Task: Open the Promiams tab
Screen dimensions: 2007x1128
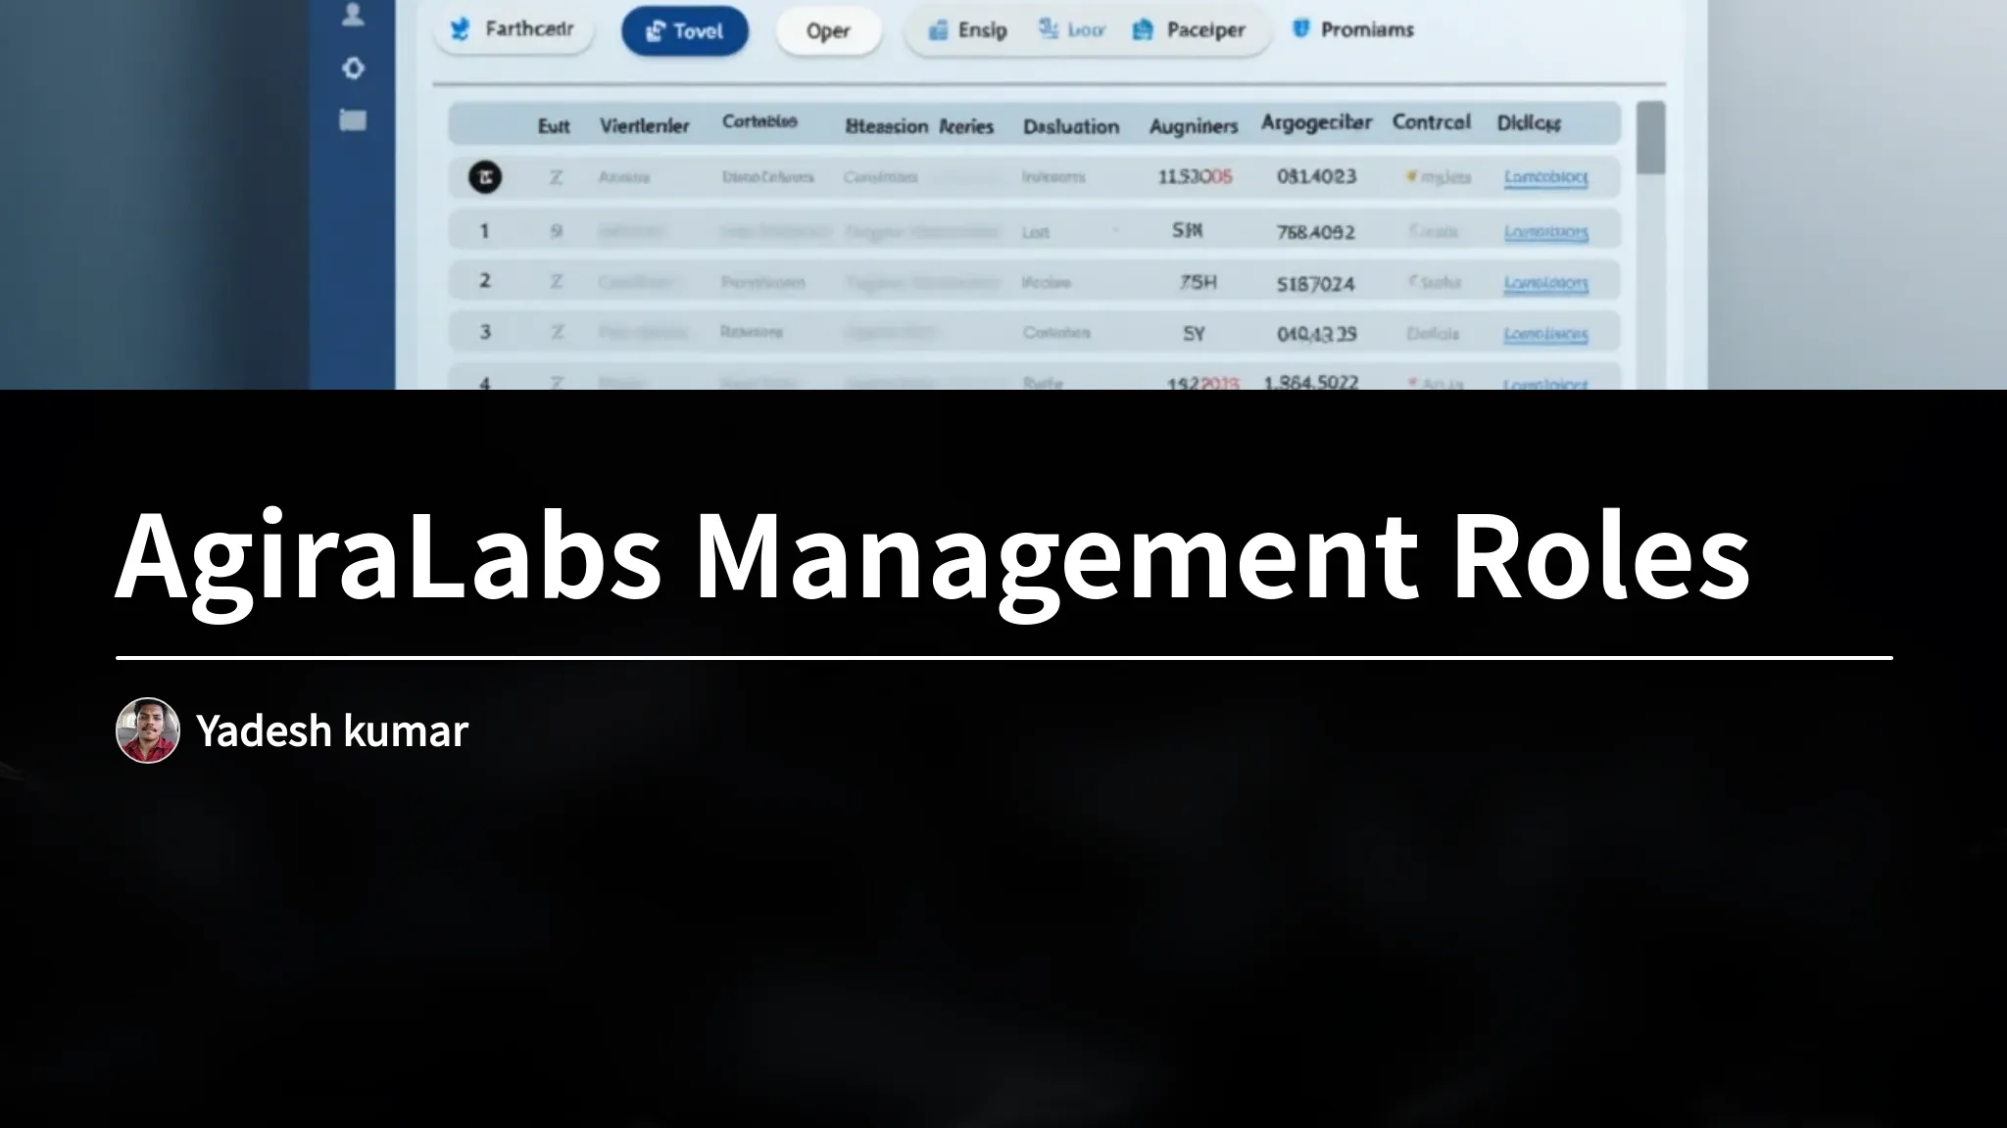Action: [1353, 29]
